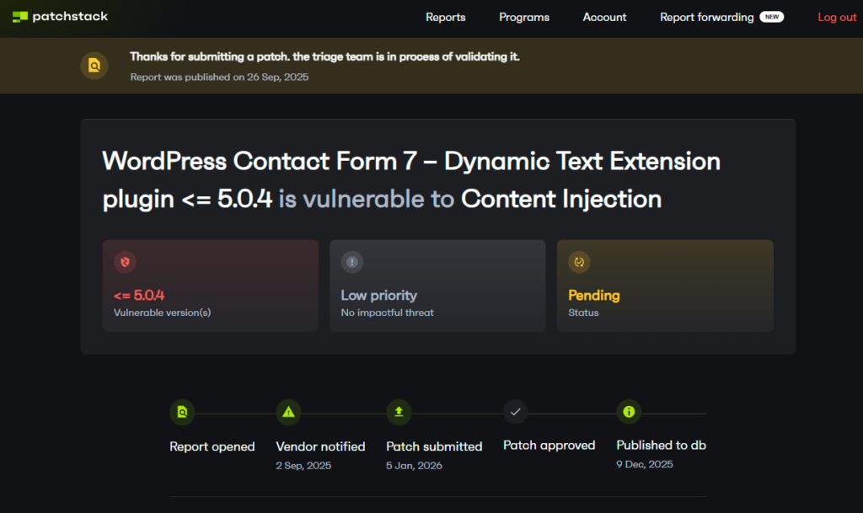This screenshot has height=513, width=863.
Task: Select the Published to db info icon
Action: tap(629, 412)
